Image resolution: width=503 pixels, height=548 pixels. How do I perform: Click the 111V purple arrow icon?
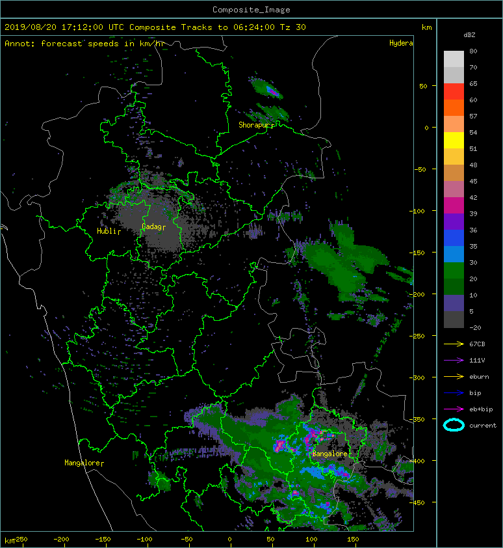[454, 361]
